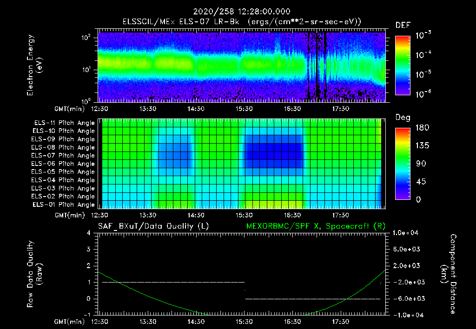Click data quality value 4 on left axis

click(88, 233)
